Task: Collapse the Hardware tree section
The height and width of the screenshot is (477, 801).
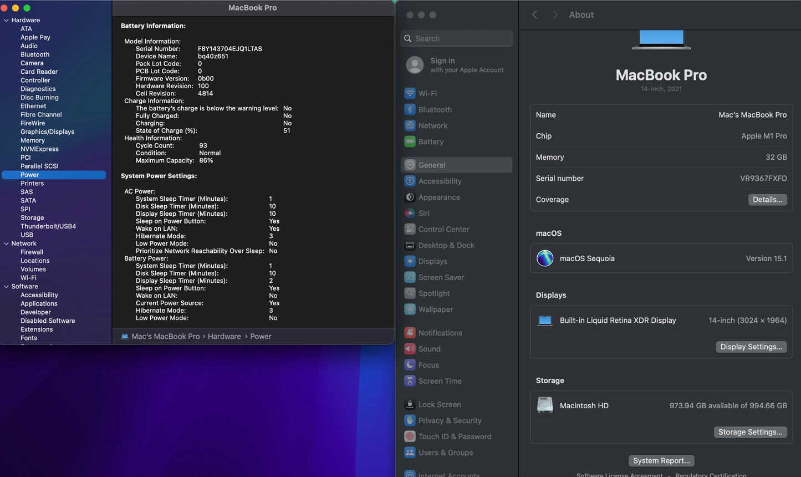Action: (6, 21)
